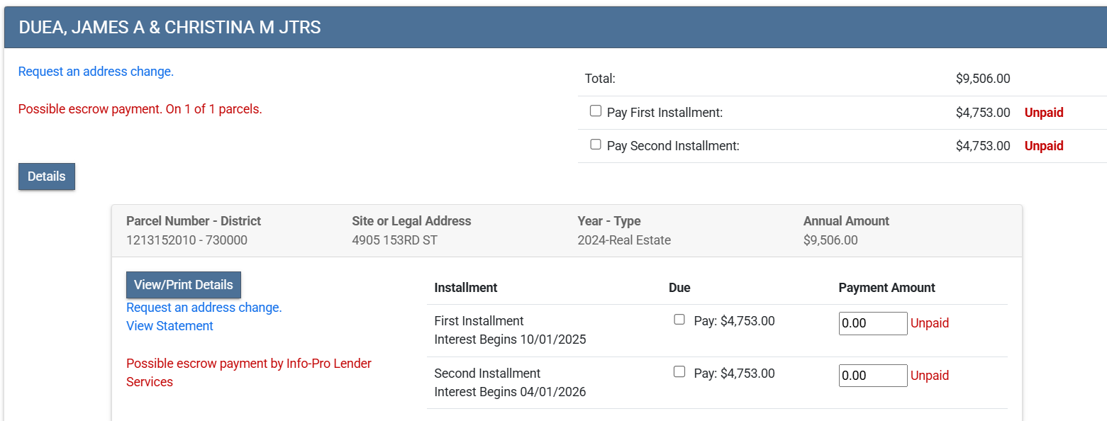1107x421 pixels.
Task: Click the 2024-Real Estate year type text
Action: click(624, 240)
